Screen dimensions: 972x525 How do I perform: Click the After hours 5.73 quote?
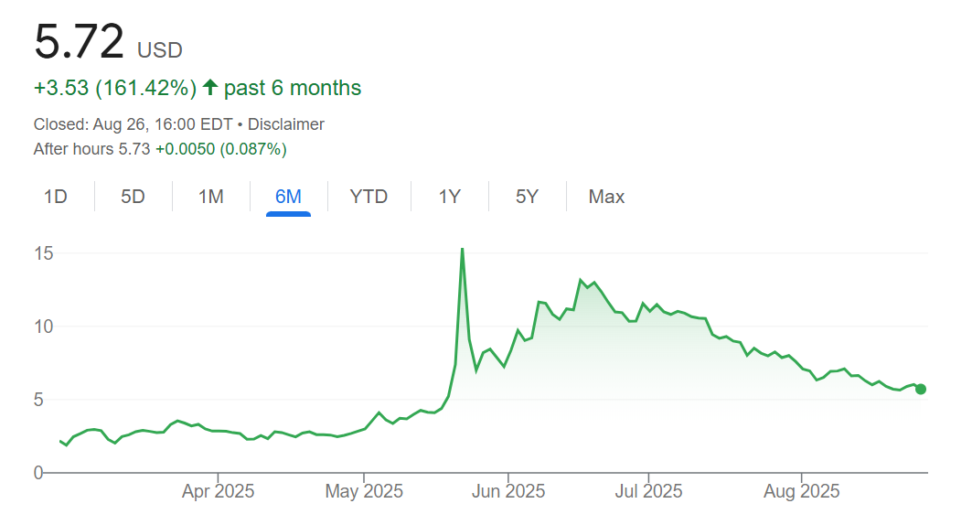coord(91,148)
